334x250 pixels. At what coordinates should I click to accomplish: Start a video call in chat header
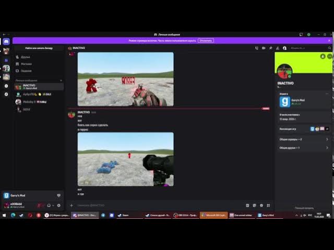264,48
